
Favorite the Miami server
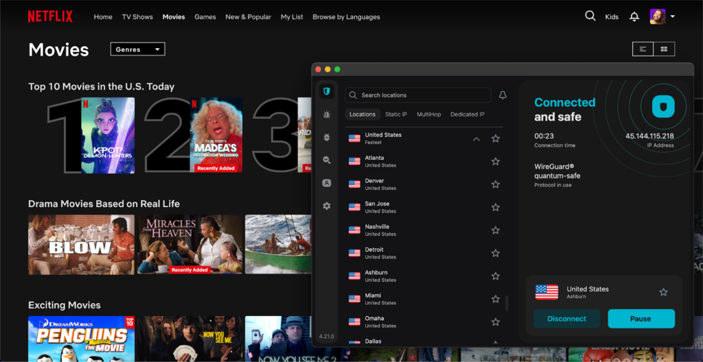click(x=496, y=299)
